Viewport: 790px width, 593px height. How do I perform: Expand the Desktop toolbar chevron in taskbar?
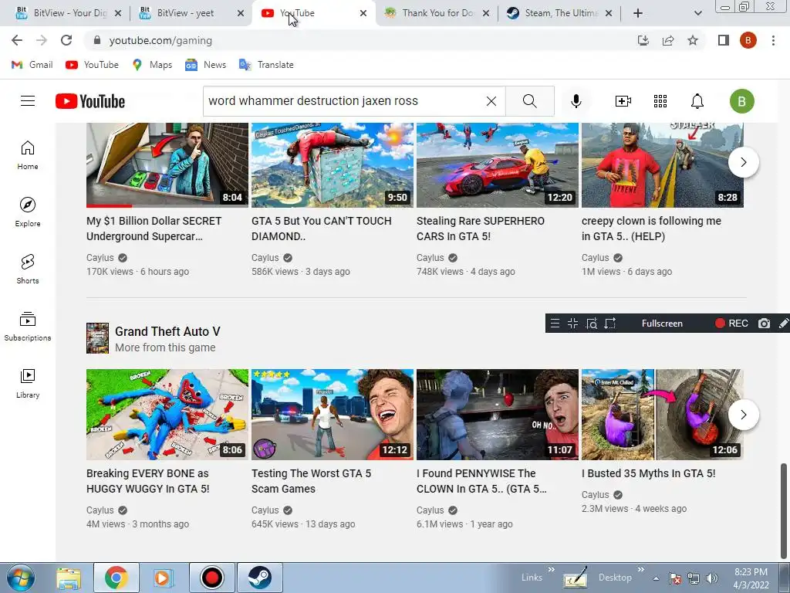click(x=641, y=570)
